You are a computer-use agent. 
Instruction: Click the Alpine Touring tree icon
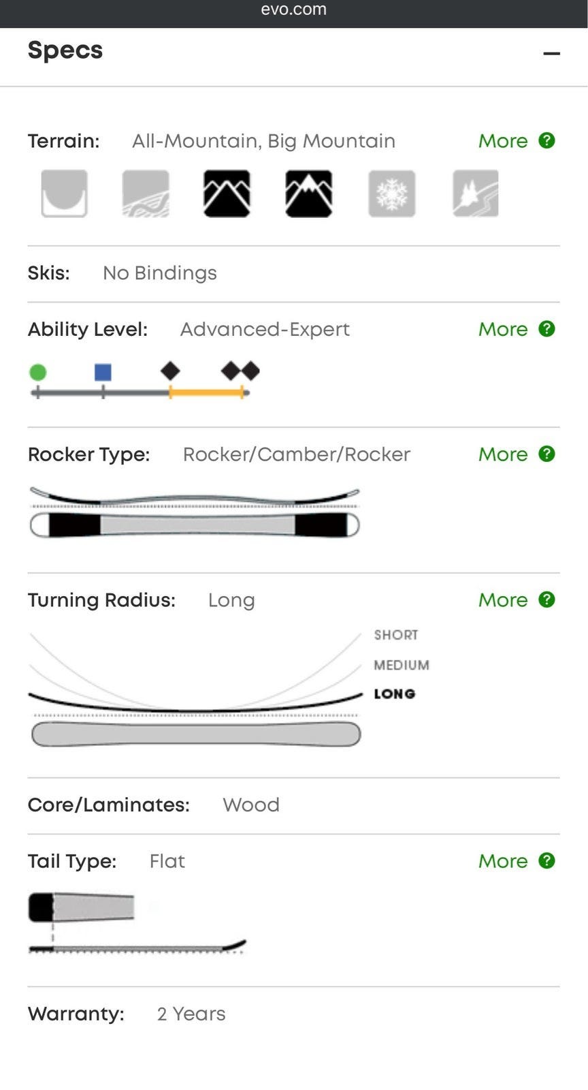click(x=476, y=193)
